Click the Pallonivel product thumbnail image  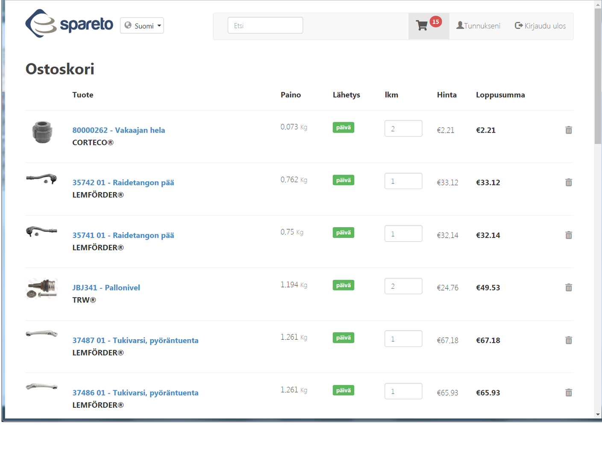pos(41,288)
